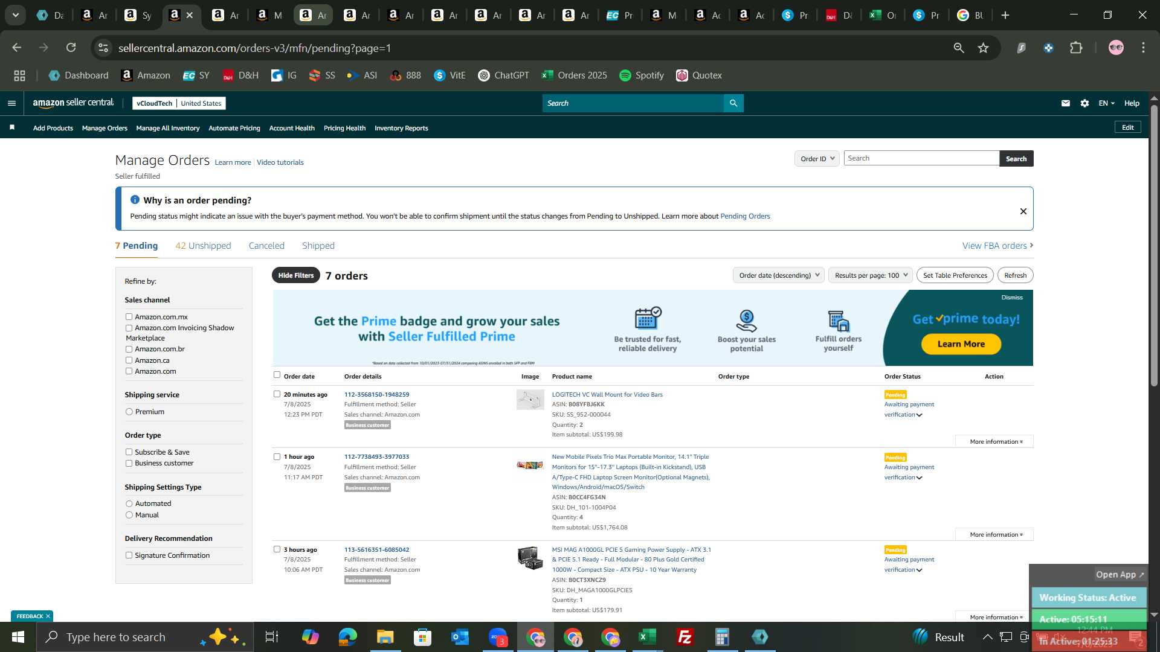The image size is (1160, 652).
Task: Tick the select-all orders checkbox in header
Action: (277, 375)
